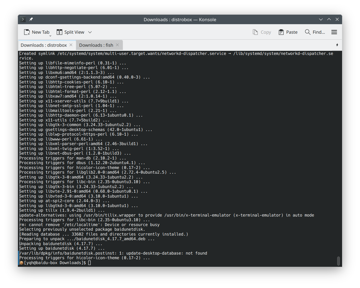This screenshot has width=360, height=288.
Task: Click the New Tab button
Action: coord(37,32)
